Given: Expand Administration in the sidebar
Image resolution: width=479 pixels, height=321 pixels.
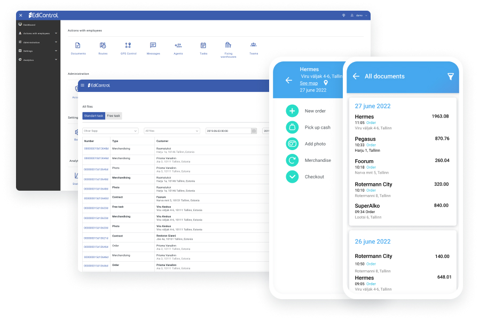Looking at the screenshot, I should point(38,42).
